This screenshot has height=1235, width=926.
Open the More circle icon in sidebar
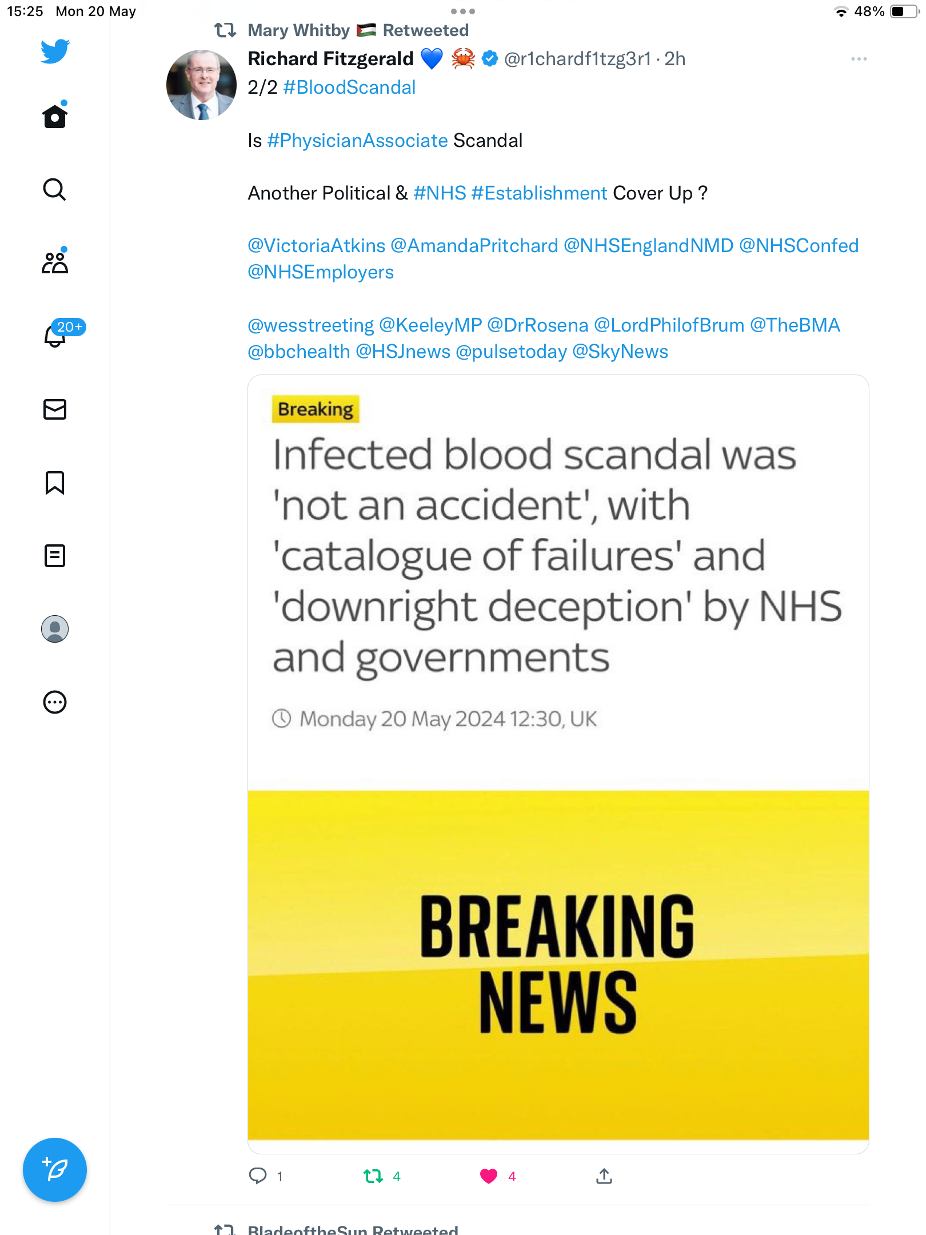55,702
